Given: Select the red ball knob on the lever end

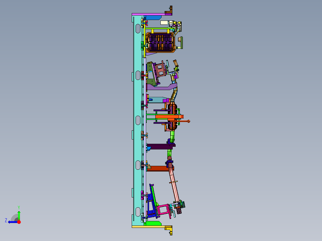Looking at the screenshot, I should pyautogui.click(x=189, y=121).
